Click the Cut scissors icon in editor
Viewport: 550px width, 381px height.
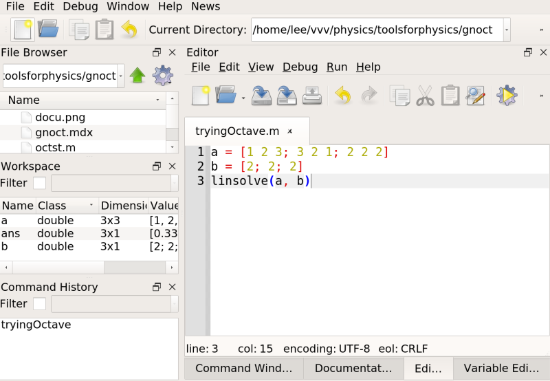(426, 95)
